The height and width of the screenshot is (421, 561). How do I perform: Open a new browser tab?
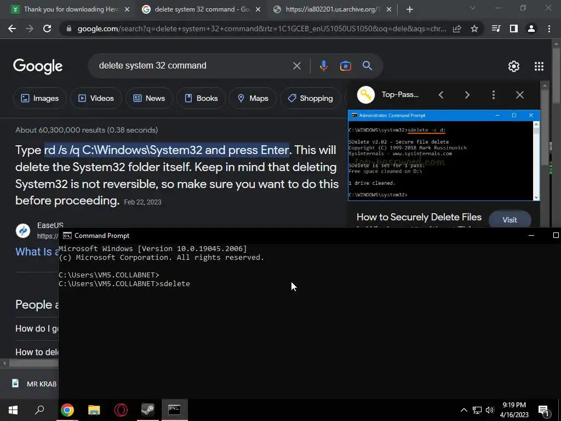[410, 10]
